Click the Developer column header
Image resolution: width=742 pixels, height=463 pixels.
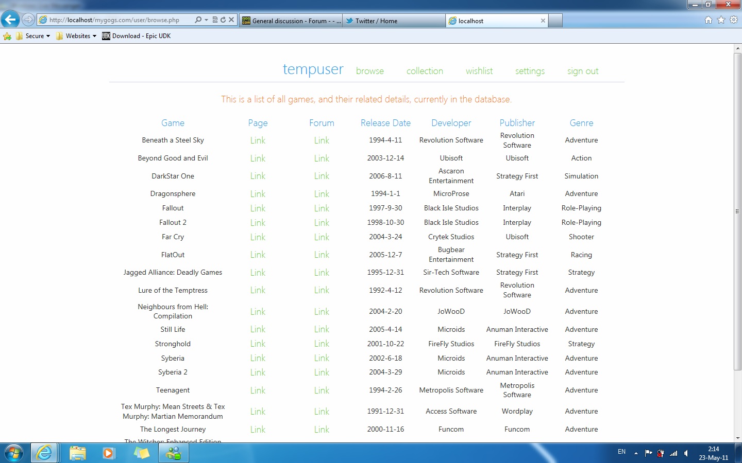pos(451,123)
